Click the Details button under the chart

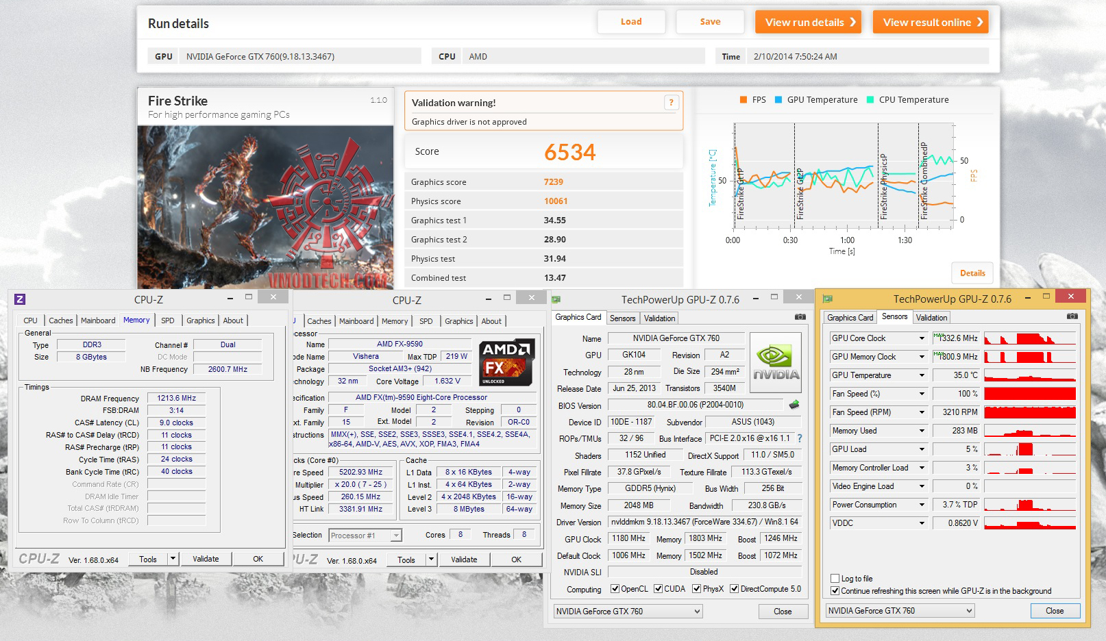pyautogui.click(x=972, y=273)
